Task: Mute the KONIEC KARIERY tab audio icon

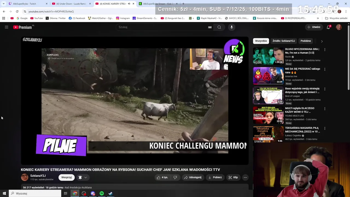Action: point(129,4)
